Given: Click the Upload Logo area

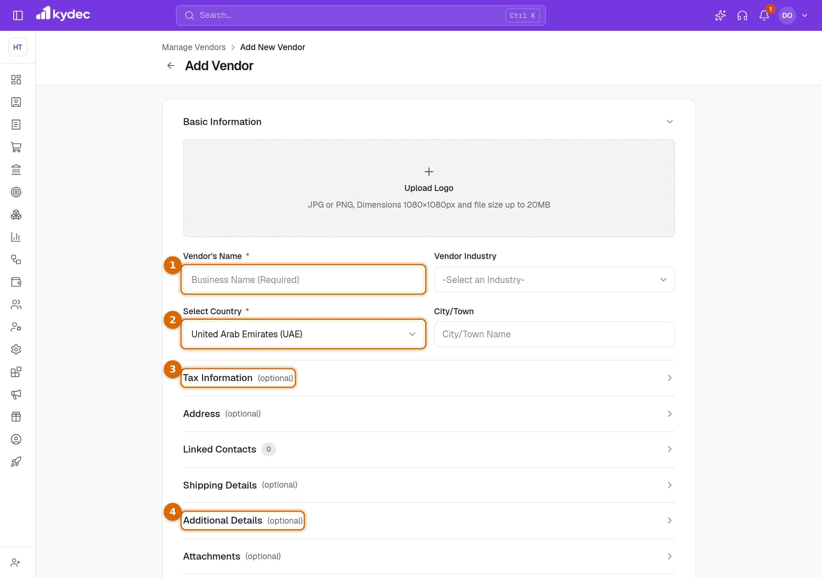Looking at the screenshot, I should click(x=429, y=188).
